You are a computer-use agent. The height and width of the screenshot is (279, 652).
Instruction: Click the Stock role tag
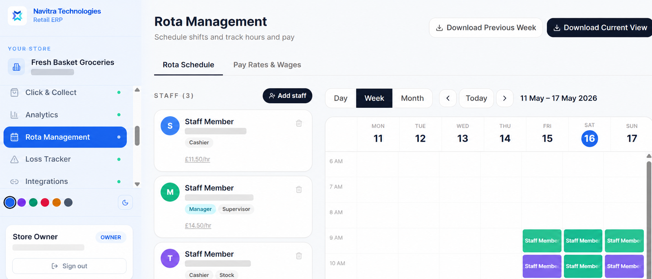point(227,275)
